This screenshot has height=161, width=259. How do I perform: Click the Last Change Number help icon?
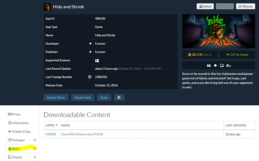[90, 77]
